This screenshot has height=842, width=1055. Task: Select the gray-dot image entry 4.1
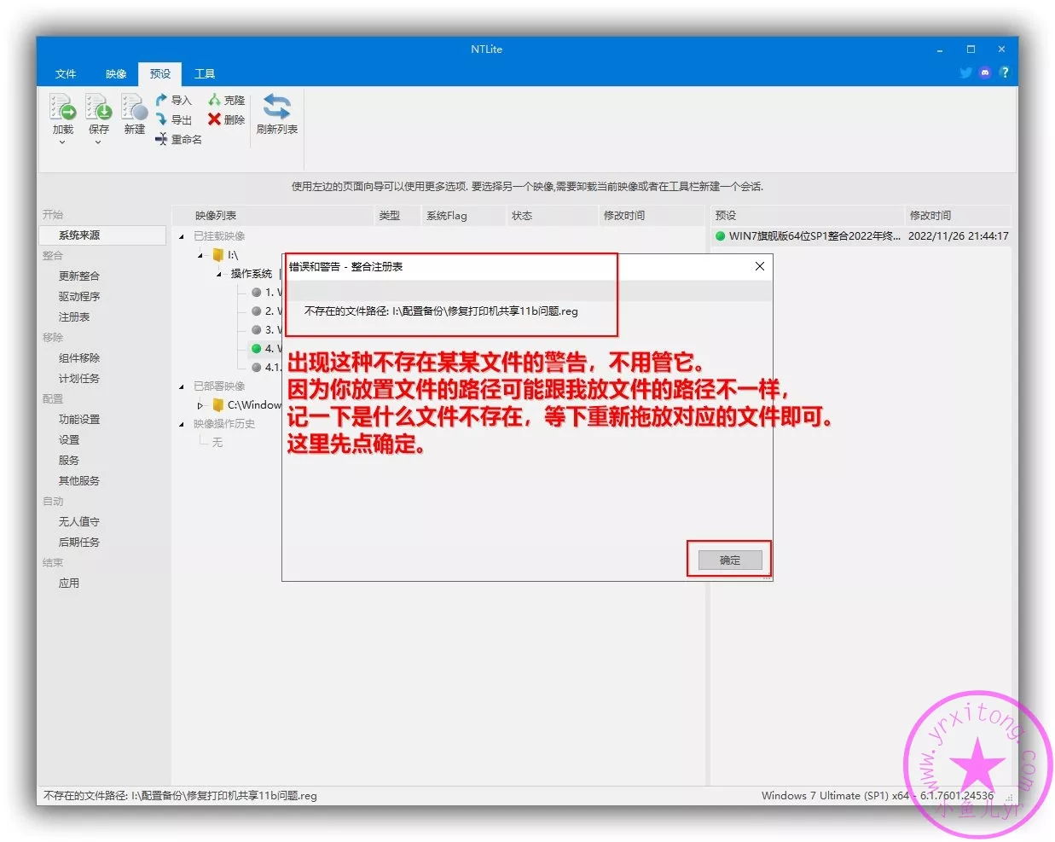click(x=257, y=368)
